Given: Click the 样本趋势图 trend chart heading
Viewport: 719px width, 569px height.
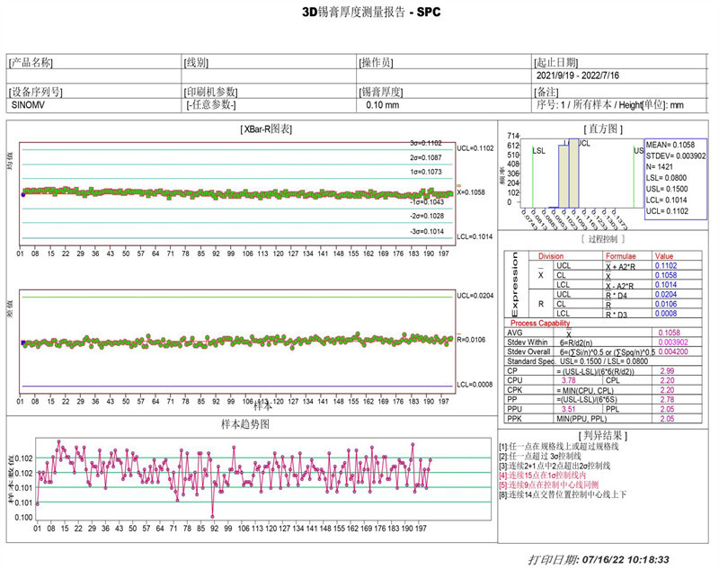Looking at the screenshot, I should click(x=244, y=423).
